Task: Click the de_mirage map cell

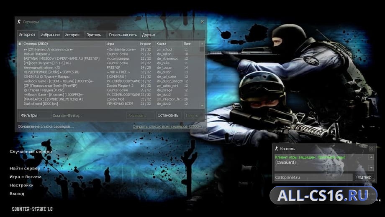Action: [x=164, y=90]
